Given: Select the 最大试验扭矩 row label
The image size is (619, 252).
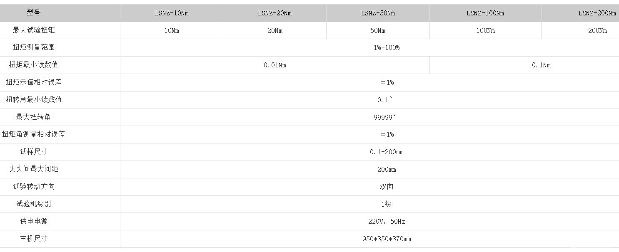Looking at the screenshot, I should point(34,30).
